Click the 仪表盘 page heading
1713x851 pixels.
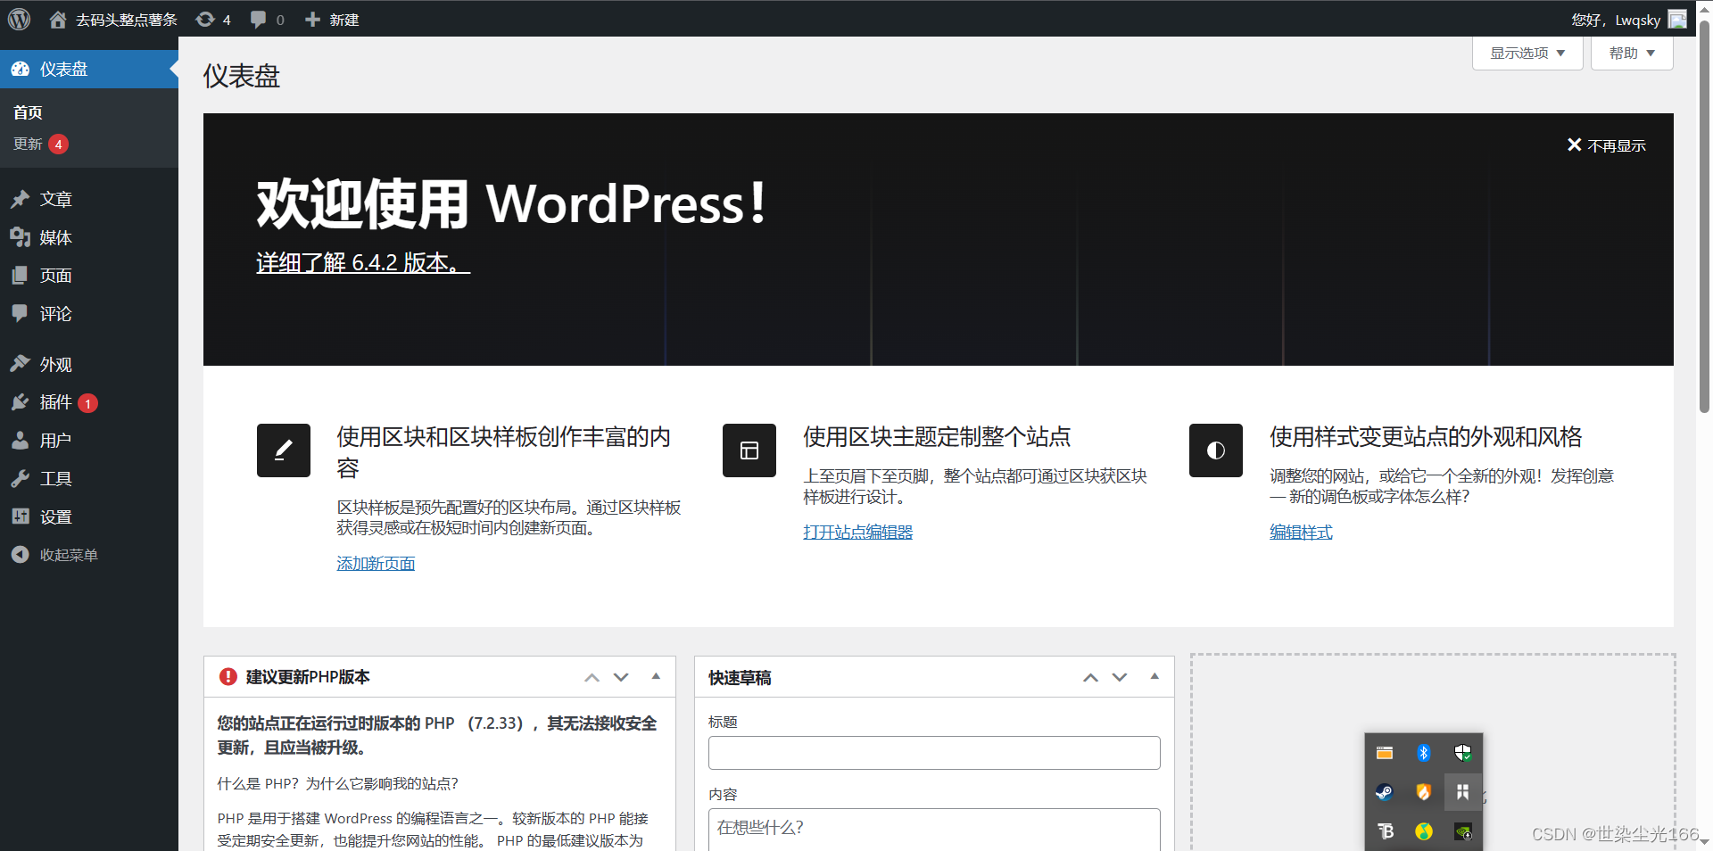pyautogui.click(x=242, y=76)
